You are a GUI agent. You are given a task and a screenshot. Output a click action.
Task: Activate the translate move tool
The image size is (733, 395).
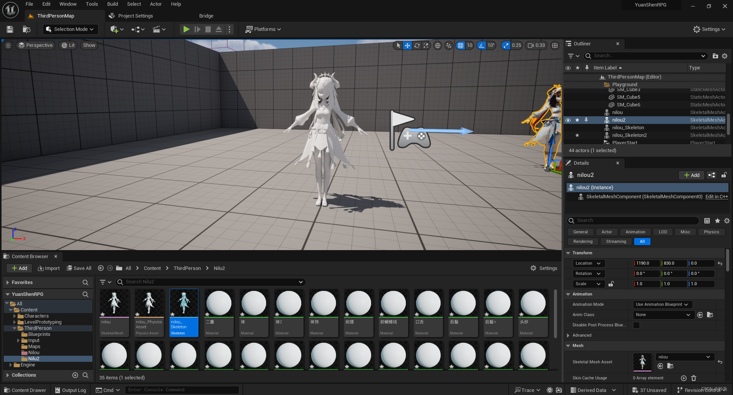(x=407, y=45)
